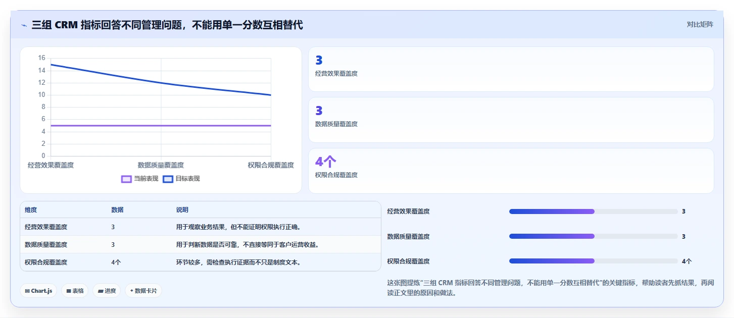Click the chart x-axis label 权限合规覆盖度
734x318 pixels.
tap(271, 165)
